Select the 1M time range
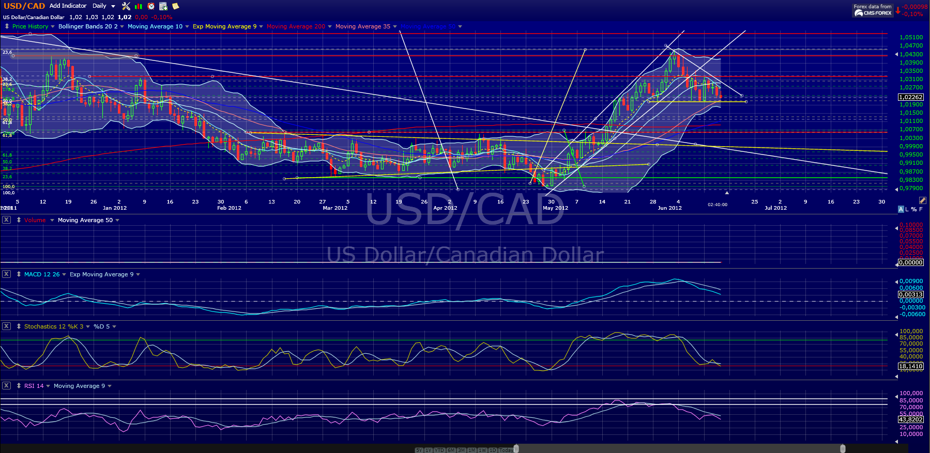Screen dimensions: 930x453 pos(472,450)
